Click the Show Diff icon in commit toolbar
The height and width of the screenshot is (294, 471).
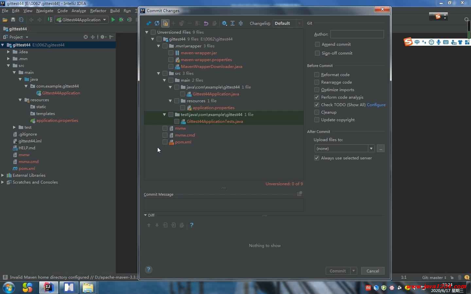click(149, 23)
